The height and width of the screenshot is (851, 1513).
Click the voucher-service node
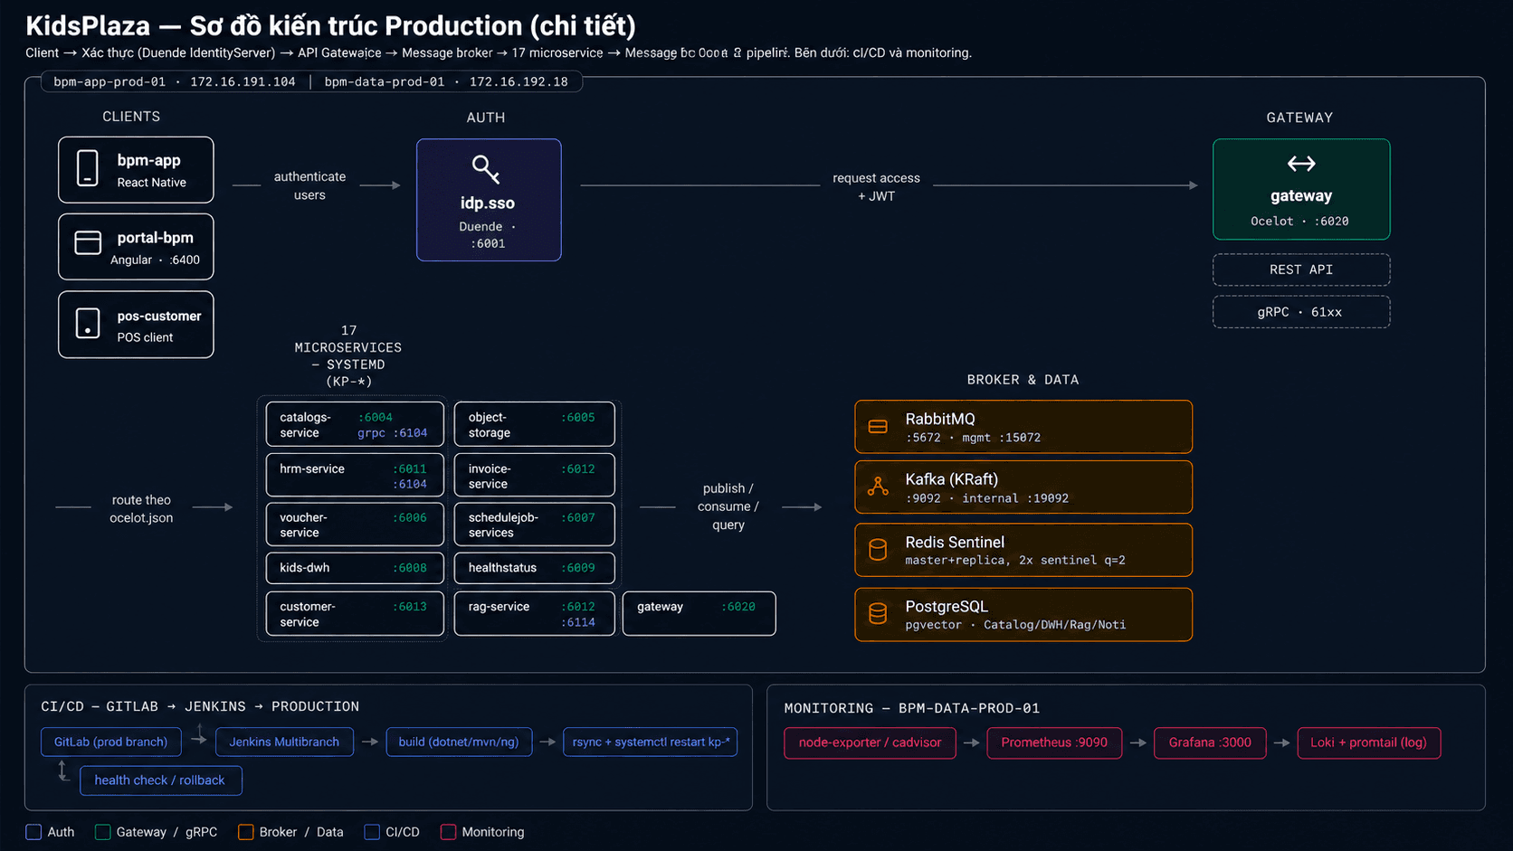tap(355, 524)
